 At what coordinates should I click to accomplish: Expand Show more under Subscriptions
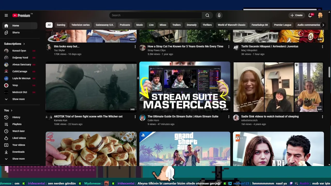20,99
